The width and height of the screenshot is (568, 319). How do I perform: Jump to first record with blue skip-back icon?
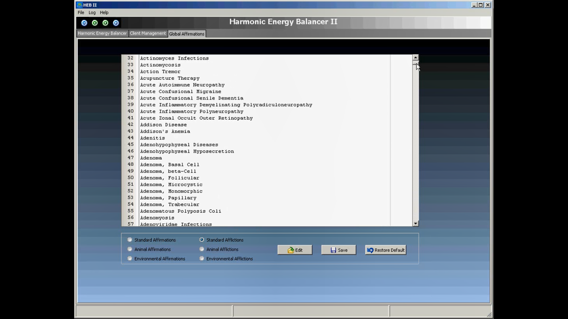coord(84,23)
